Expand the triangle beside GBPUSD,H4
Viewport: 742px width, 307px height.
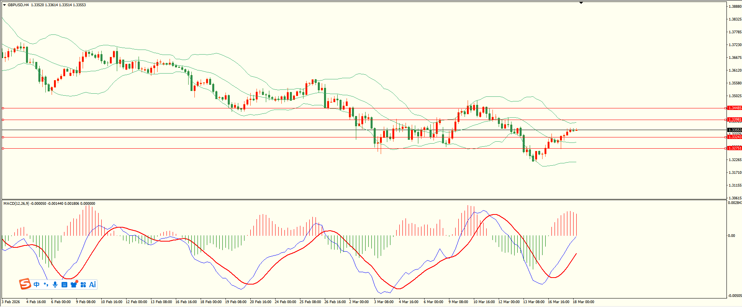5,5
